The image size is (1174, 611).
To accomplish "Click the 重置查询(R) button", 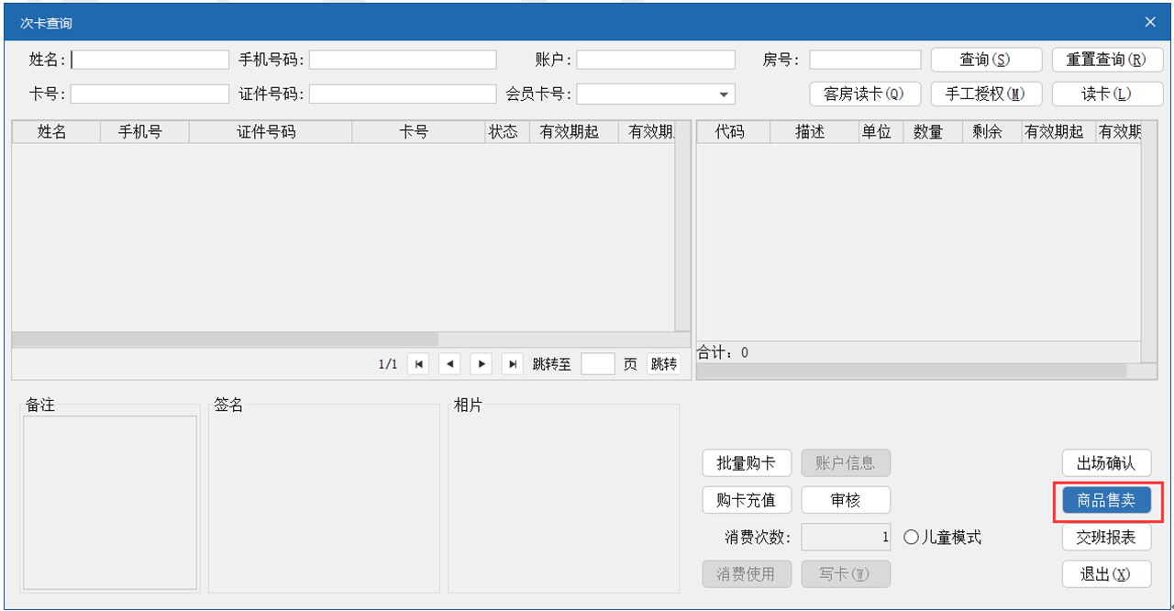I will (x=1107, y=60).
